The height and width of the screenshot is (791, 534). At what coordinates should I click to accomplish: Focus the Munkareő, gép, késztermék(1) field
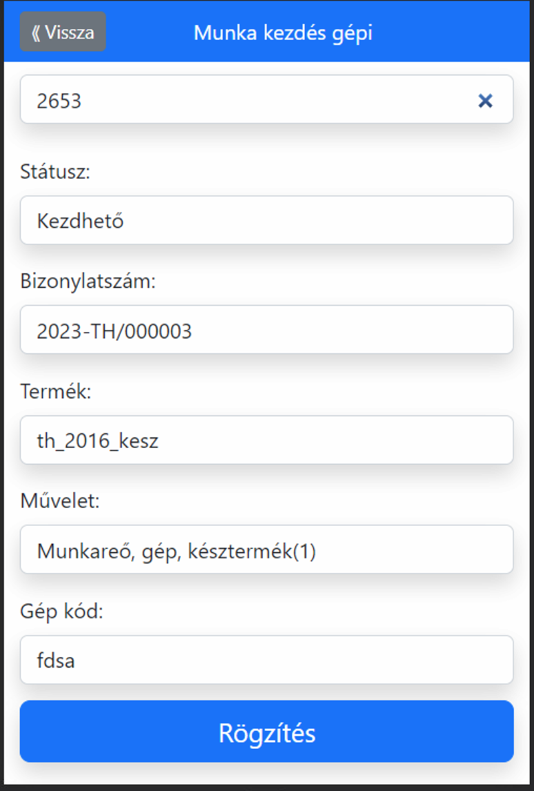point(266,550)
